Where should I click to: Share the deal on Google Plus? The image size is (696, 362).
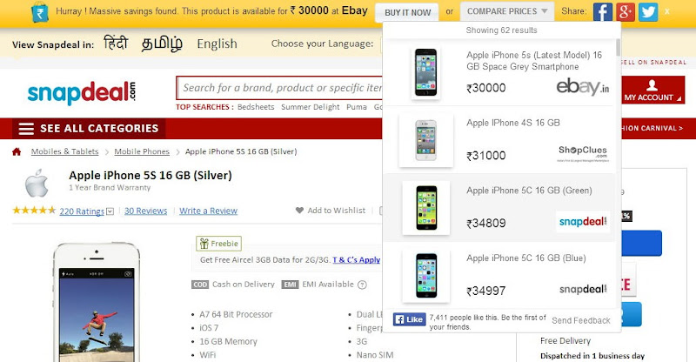pyautogui.click(x=625, y=12)
